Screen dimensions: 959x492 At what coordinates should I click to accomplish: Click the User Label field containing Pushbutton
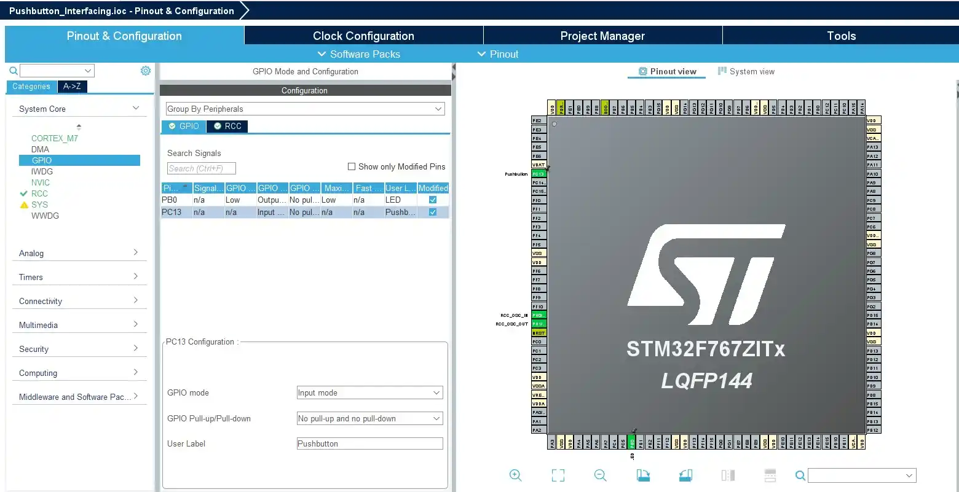coord(370,443)
